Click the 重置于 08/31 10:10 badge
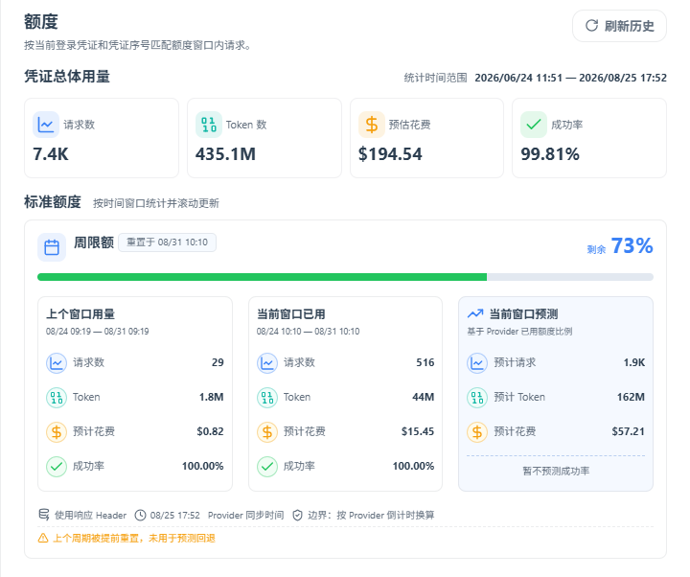Image resolution: width=690 pixels, height=577 pixels. (x=167, y=242)
